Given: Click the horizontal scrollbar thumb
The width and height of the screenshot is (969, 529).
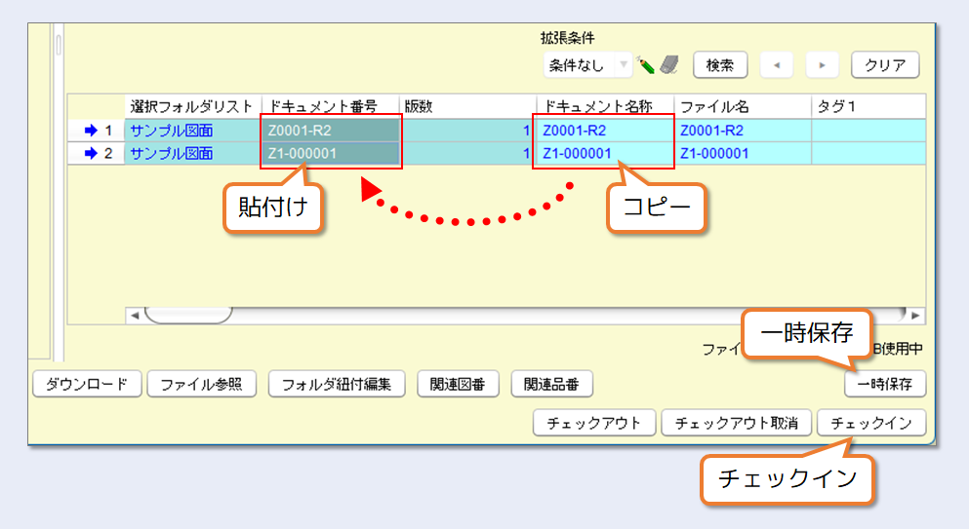Looking at the screenshot, I should point(187,315).
